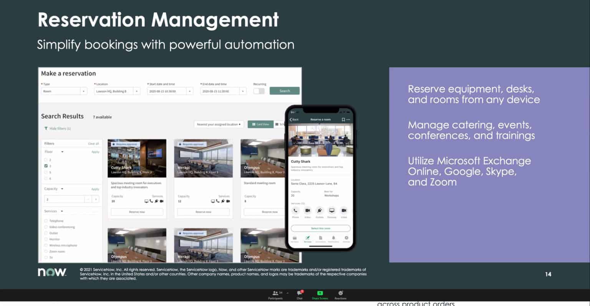This screenshot has height=306, width=590.
Task: Collapse the Services filter section
Action: point(62,211)
